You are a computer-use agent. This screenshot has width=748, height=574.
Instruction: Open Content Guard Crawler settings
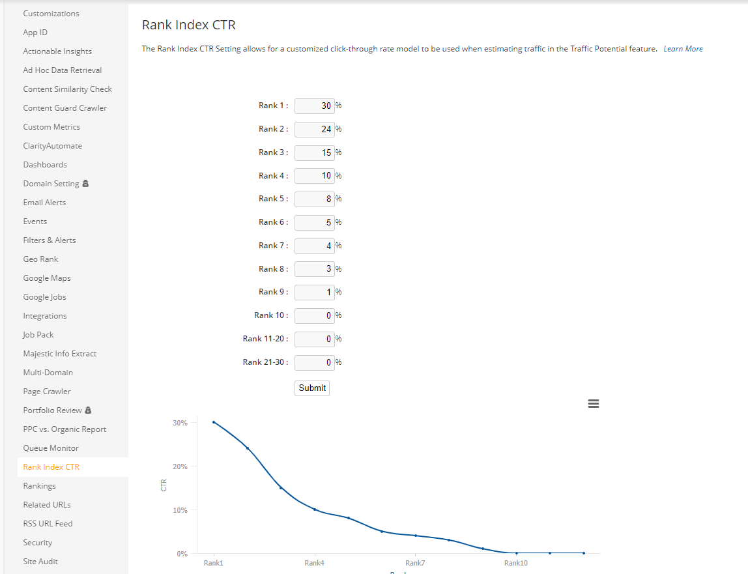pyautogui.click(x=65, y=108)
